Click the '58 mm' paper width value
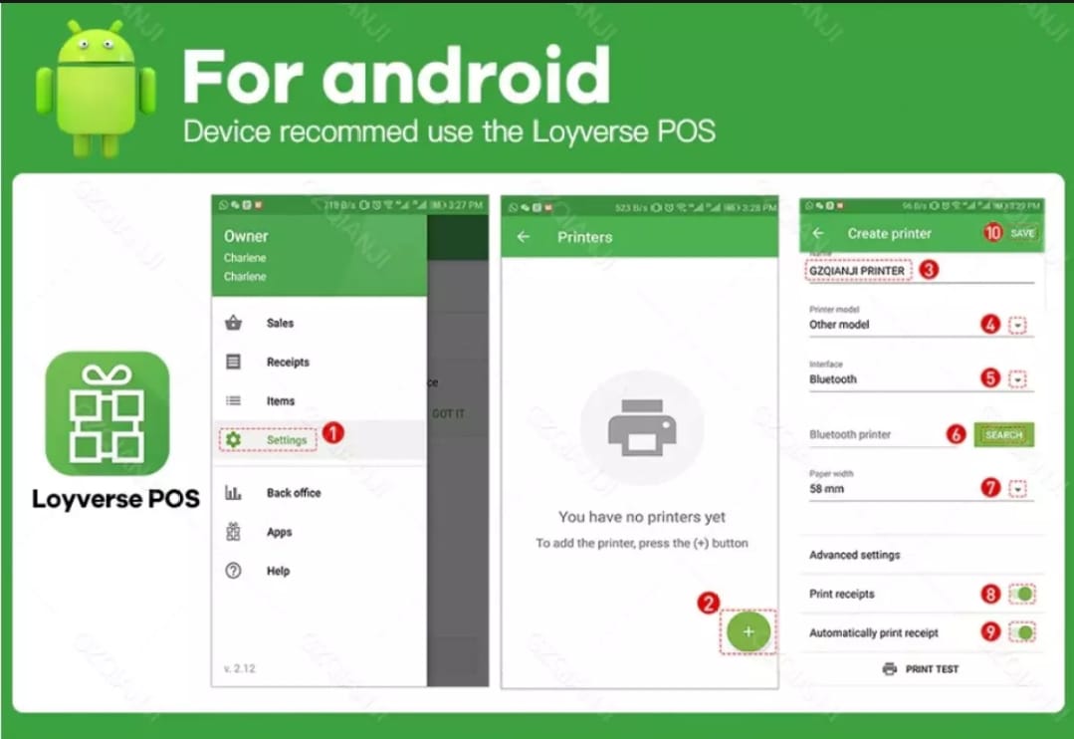 (x=827, y=489)
